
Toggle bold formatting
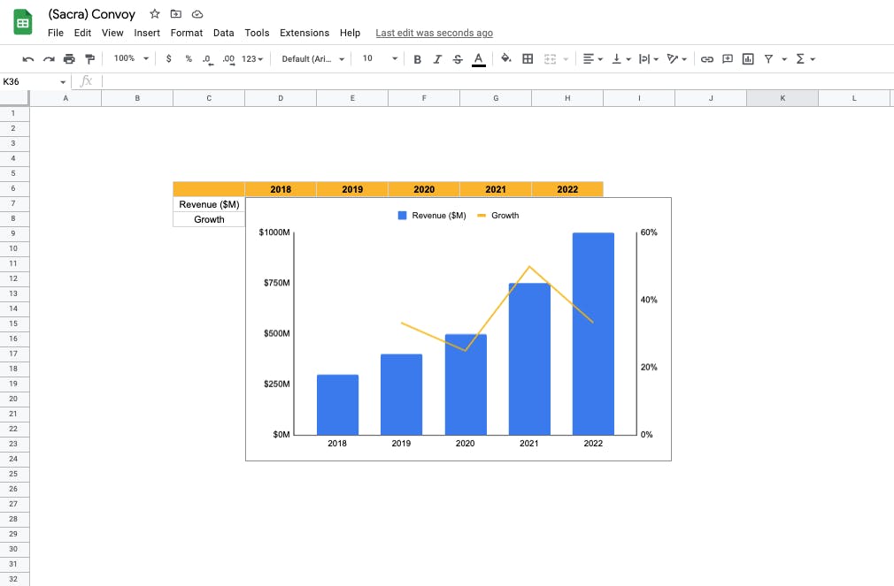[418, 58]
